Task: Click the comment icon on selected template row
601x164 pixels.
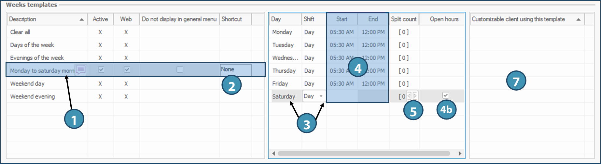Action: 81,69
